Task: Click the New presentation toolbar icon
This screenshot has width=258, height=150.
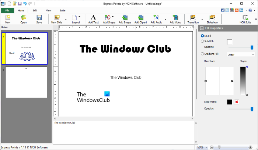Action: point(8,19)
